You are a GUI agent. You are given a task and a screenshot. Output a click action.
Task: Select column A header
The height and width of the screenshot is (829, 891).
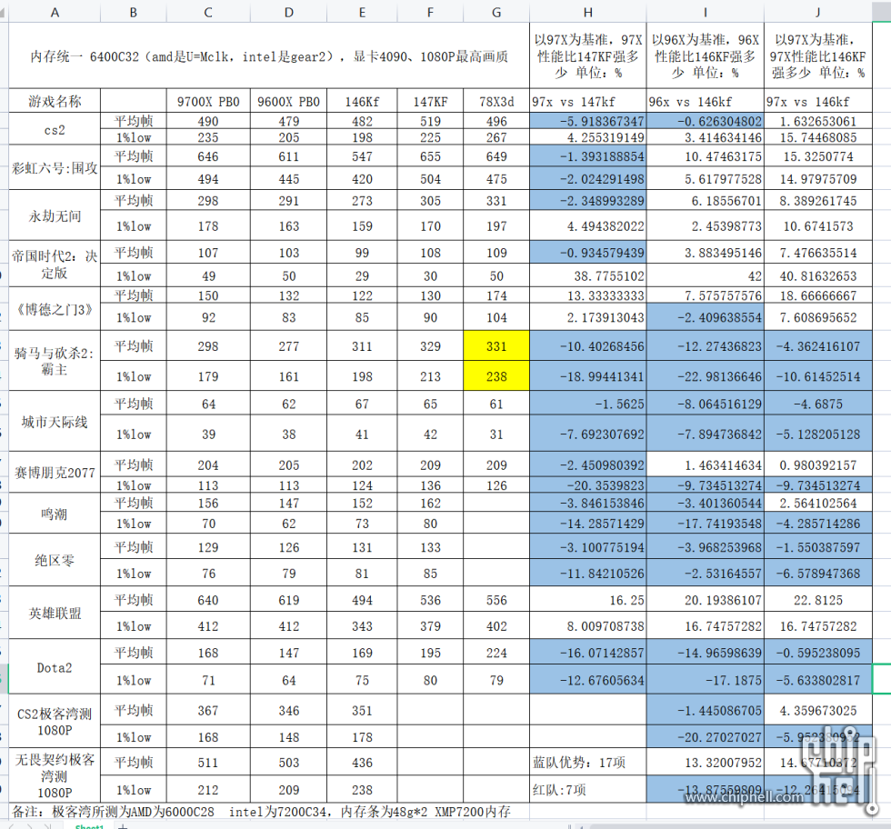coord(55,12)
